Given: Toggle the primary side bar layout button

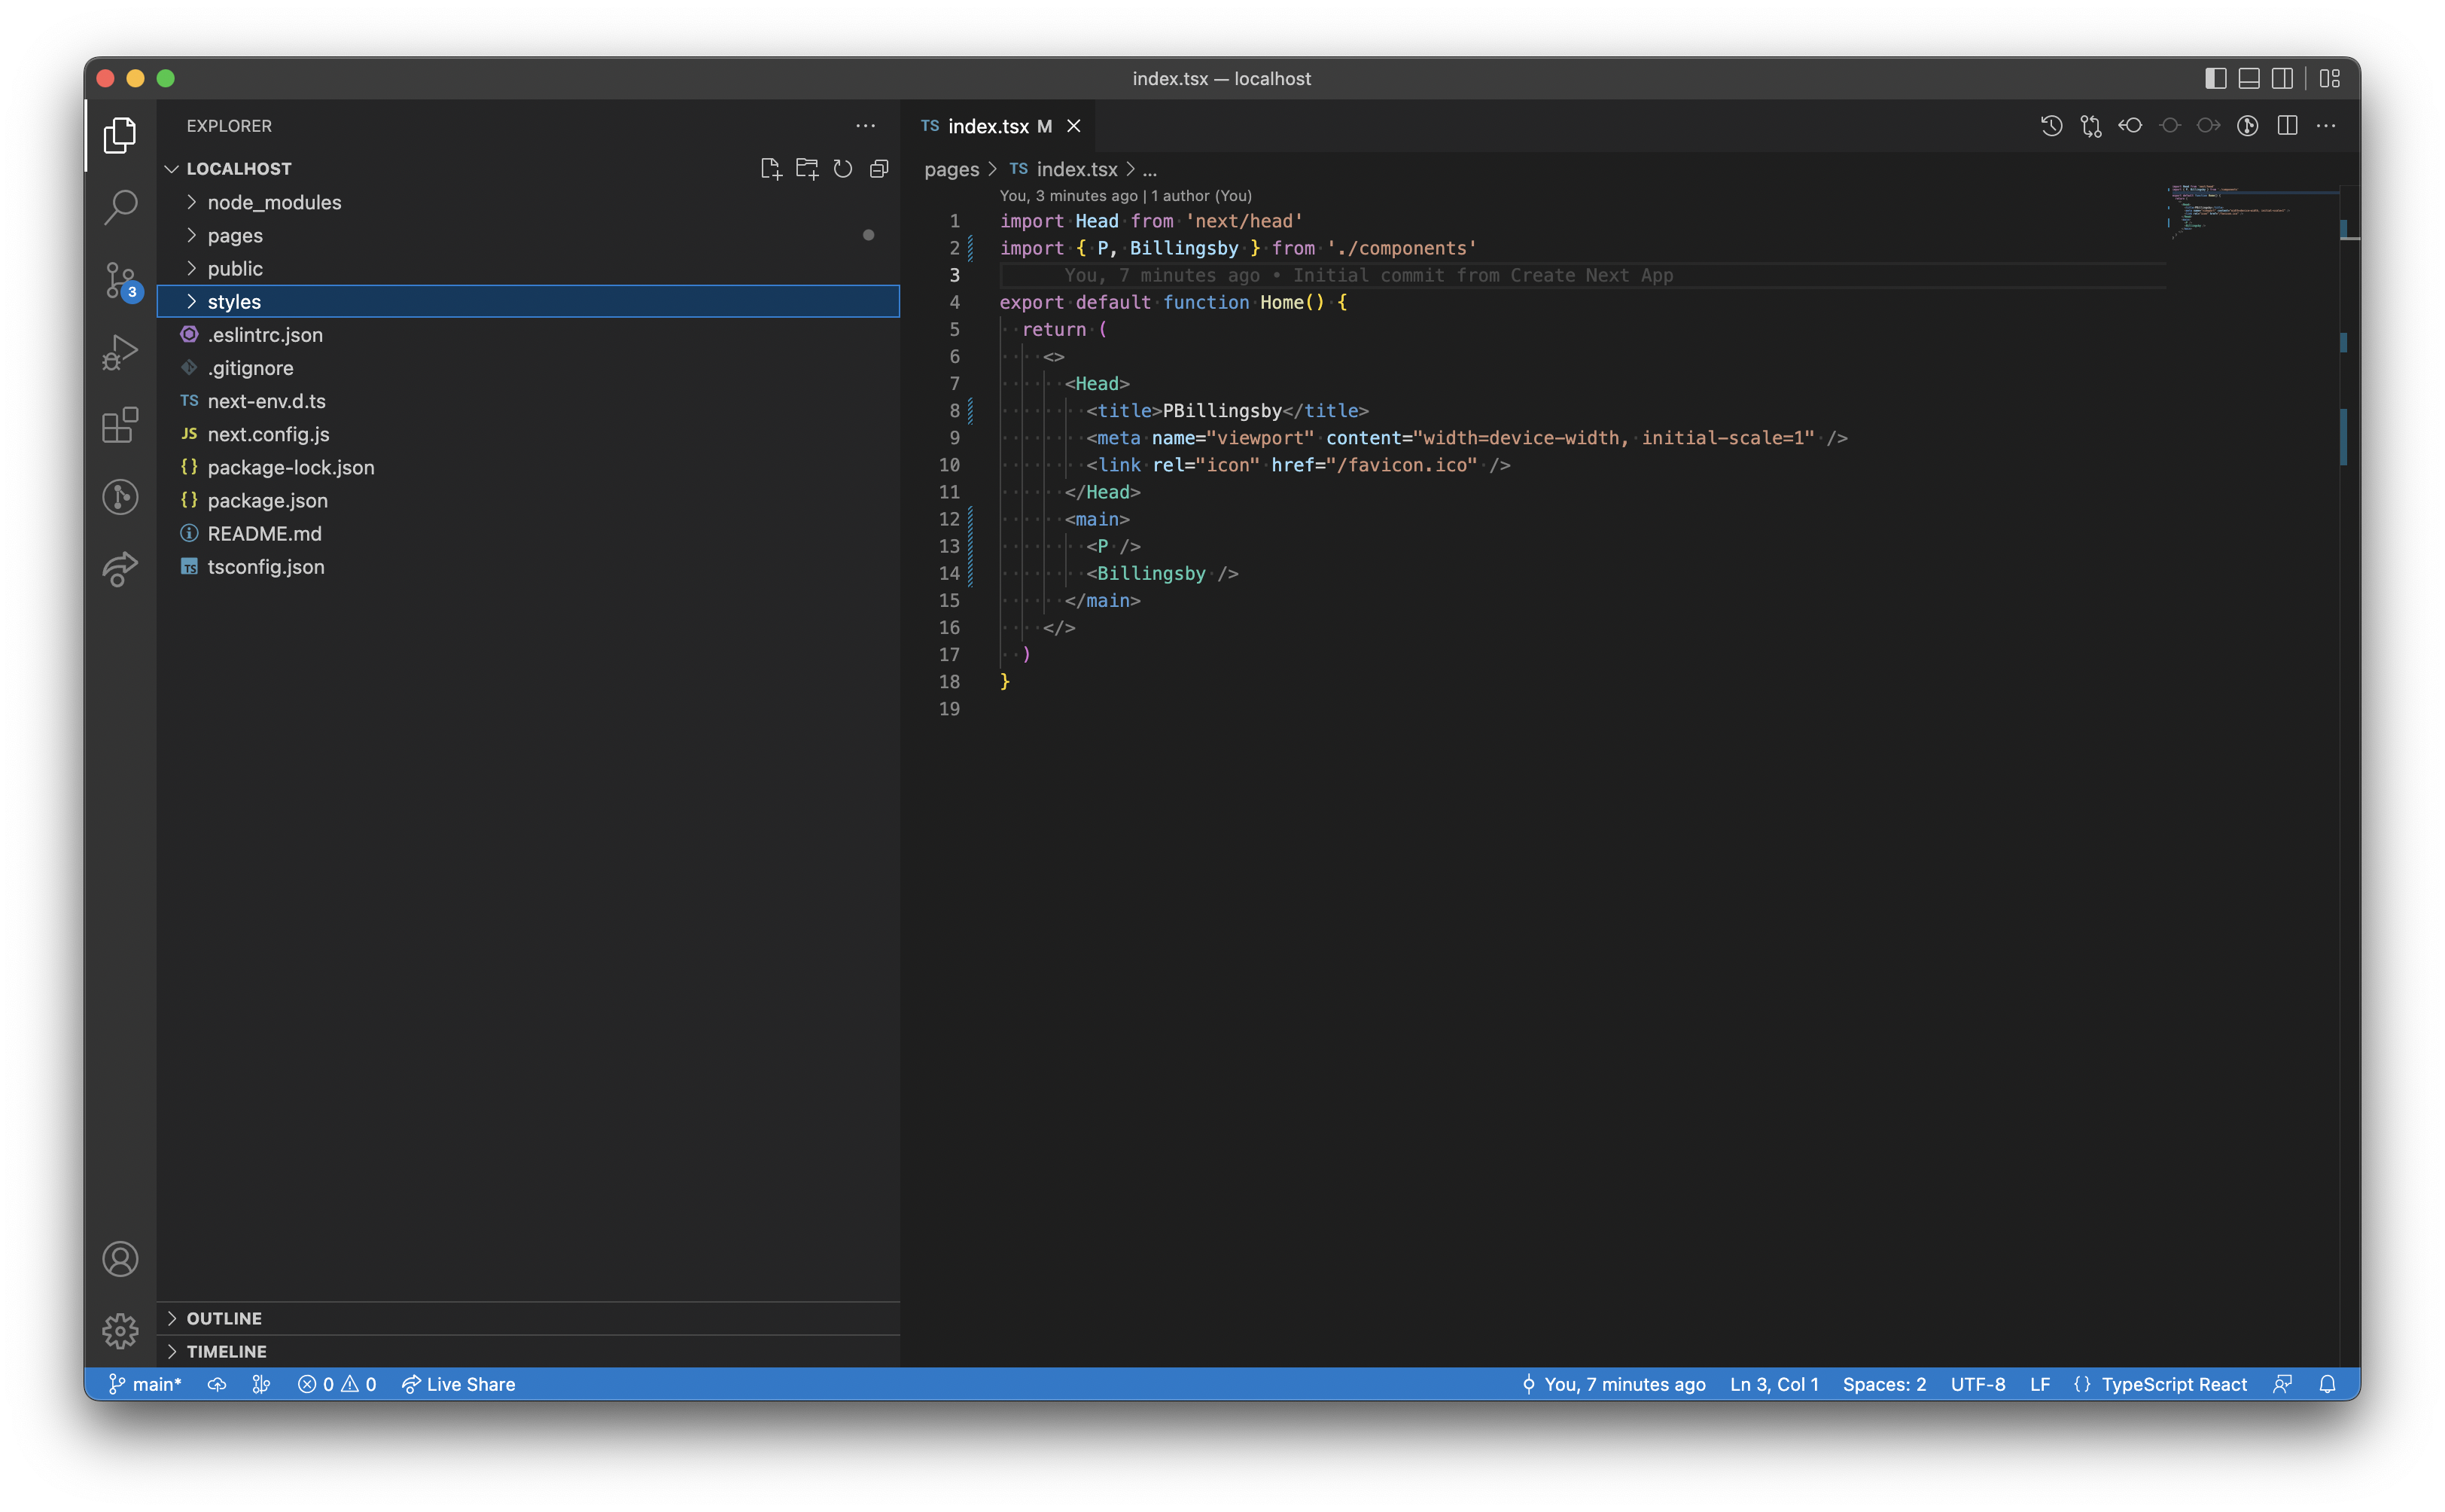Looking at the screenshot, I should [2215, 78].
